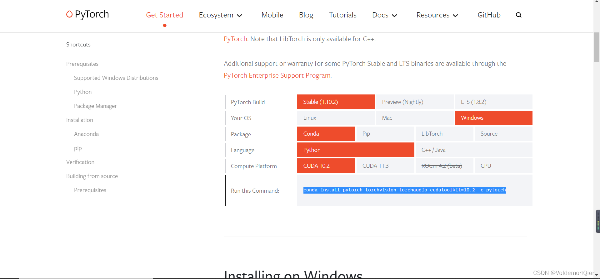The image size is (600, 279).
Task: Choose Windows as your OS
Action: (494, 118)
